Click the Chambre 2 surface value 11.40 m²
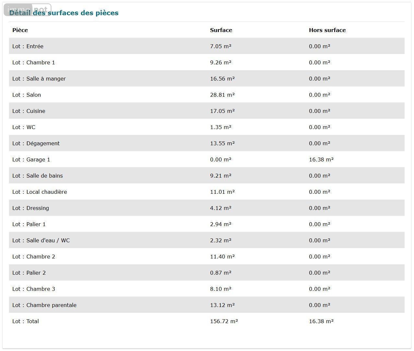 click(222, 257)
